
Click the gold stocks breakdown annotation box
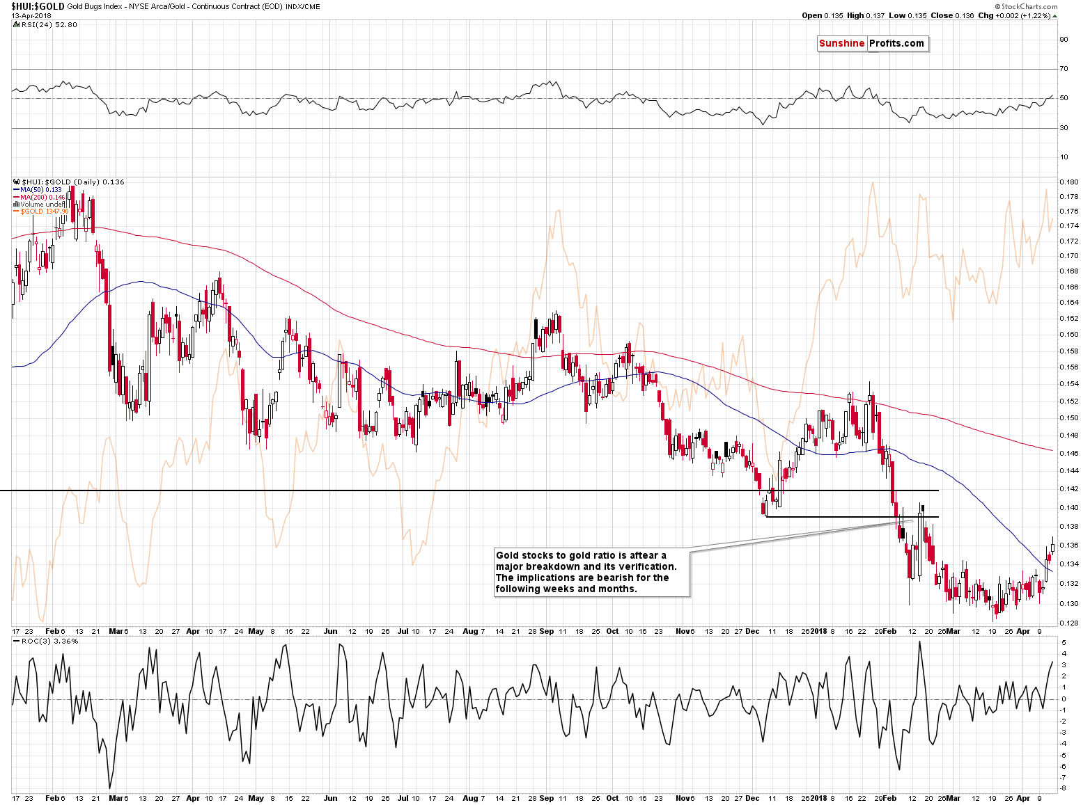[592, 572]
